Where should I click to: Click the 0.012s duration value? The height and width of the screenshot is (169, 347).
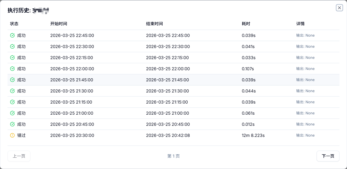[248, 124]
